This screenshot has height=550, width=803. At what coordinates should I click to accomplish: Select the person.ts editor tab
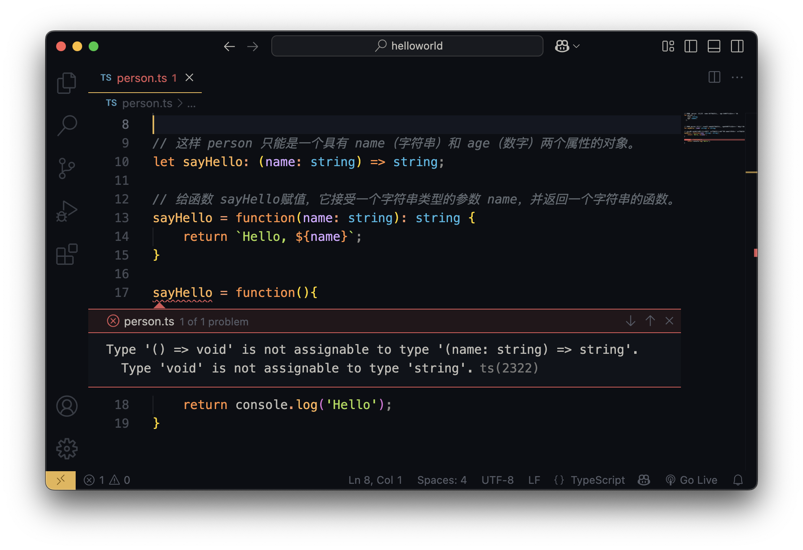click(x=142, y=78)
